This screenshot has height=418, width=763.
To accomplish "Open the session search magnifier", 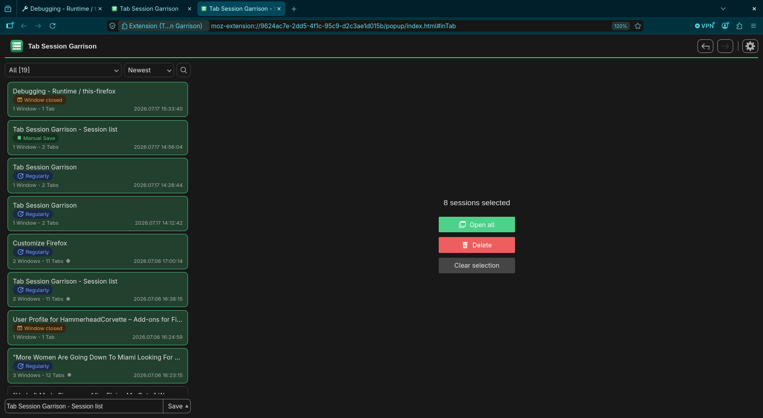I will point(184,70).
